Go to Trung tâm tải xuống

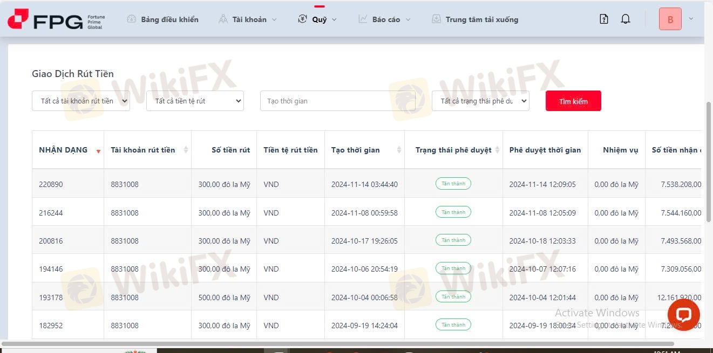coord(475,19)
